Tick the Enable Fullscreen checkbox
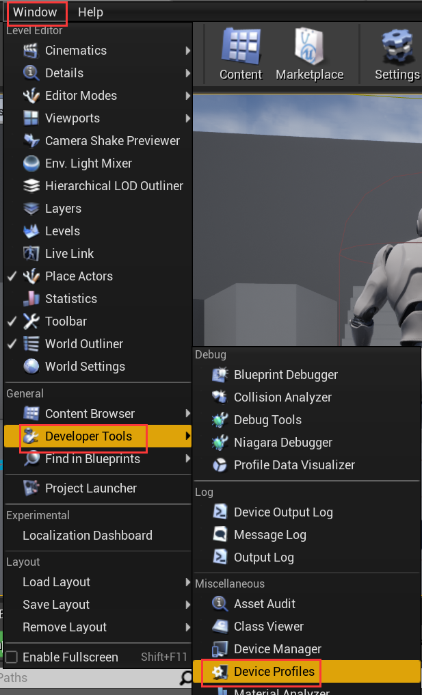Image resolution: width=422 pixels, height=695 pixels. pyautogui.click(x=12, y=657)
